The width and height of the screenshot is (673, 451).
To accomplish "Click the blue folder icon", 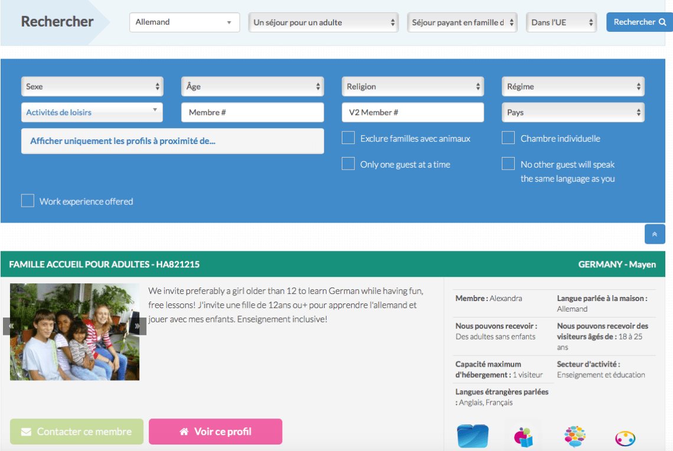I will click(473, 437).
